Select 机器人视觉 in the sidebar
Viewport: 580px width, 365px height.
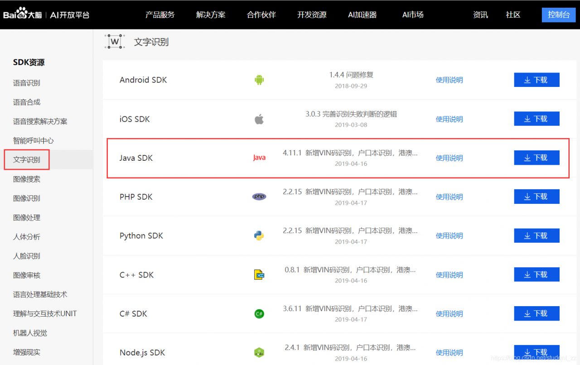pyautogui.click(x=30, y=333)
